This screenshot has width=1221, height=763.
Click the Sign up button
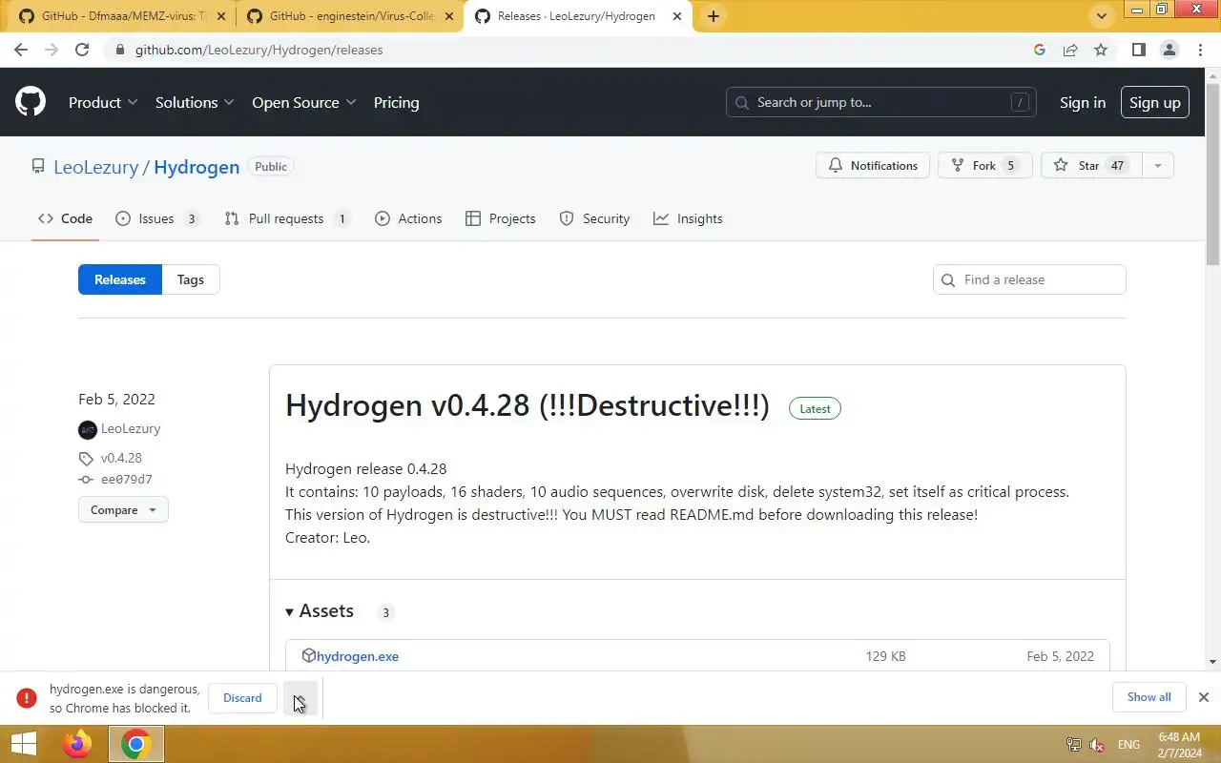(x=1155, y=102)
